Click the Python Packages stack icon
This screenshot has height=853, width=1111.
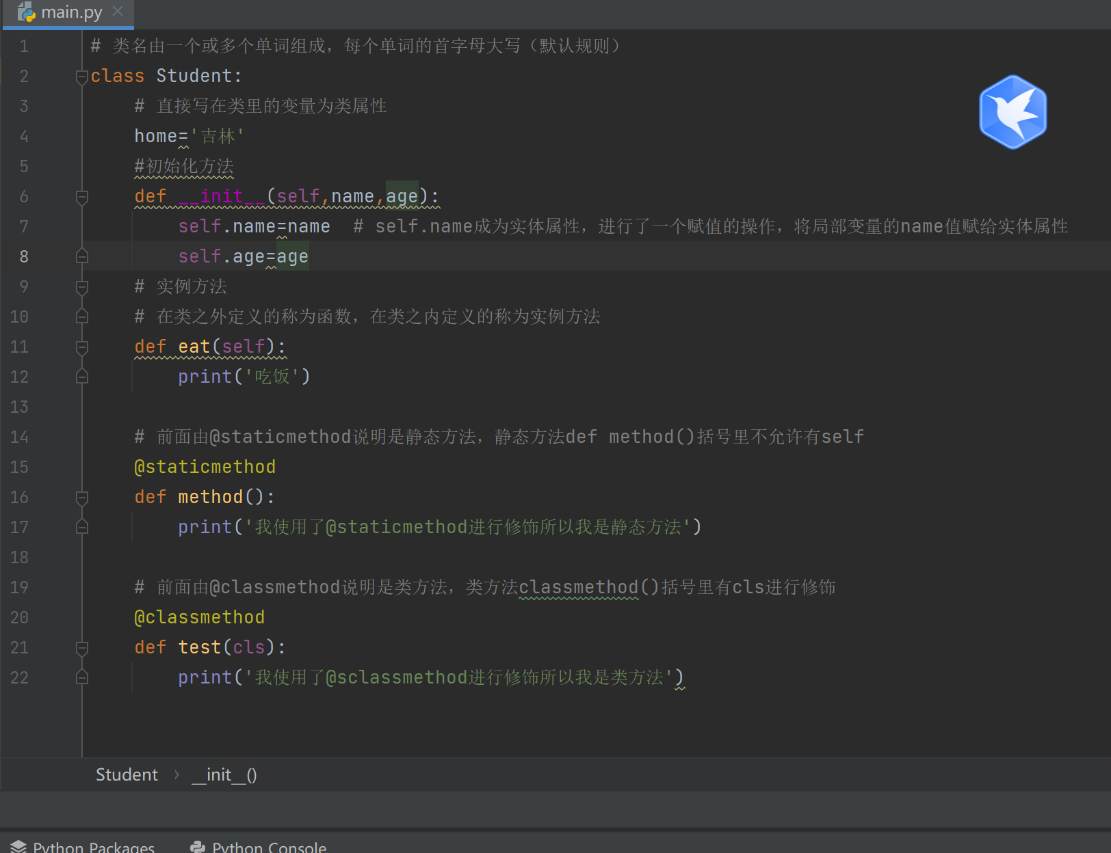pyautogui.click(x=18, y=846)
